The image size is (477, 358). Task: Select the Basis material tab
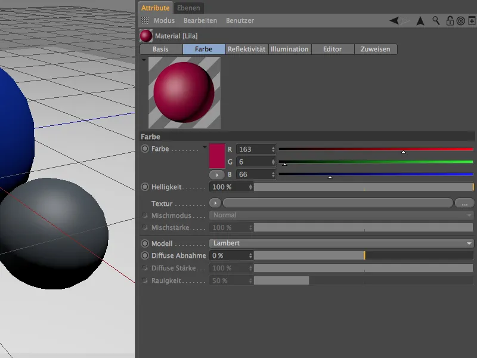(161, 49)
